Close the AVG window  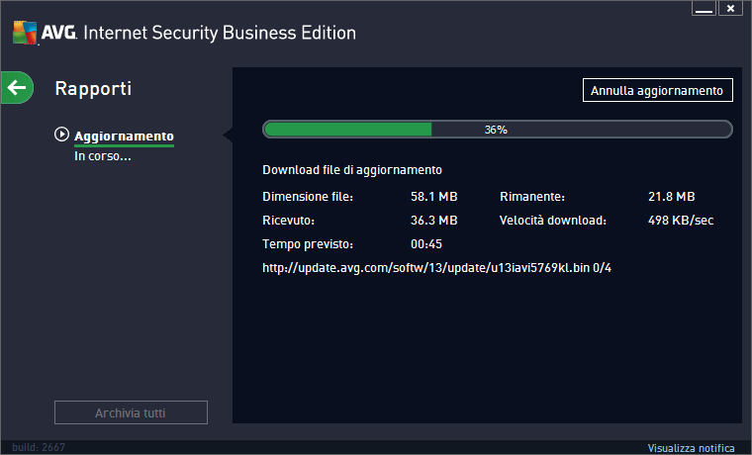click(x=730, y=8)
